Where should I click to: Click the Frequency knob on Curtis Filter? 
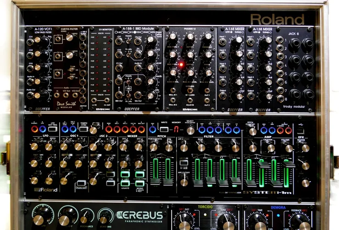click(x=70, y=38)
